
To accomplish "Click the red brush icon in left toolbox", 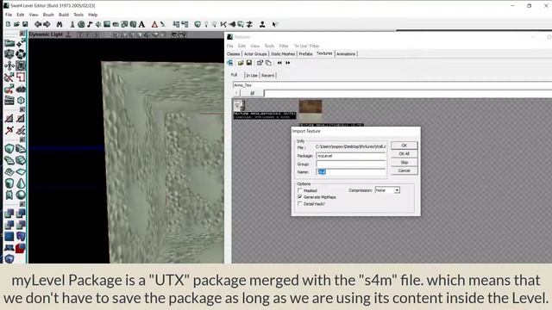I will [x=21, y=248].
